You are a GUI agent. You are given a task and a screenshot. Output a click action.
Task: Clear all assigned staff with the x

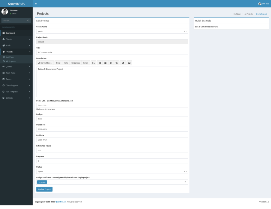coord(185,182)
